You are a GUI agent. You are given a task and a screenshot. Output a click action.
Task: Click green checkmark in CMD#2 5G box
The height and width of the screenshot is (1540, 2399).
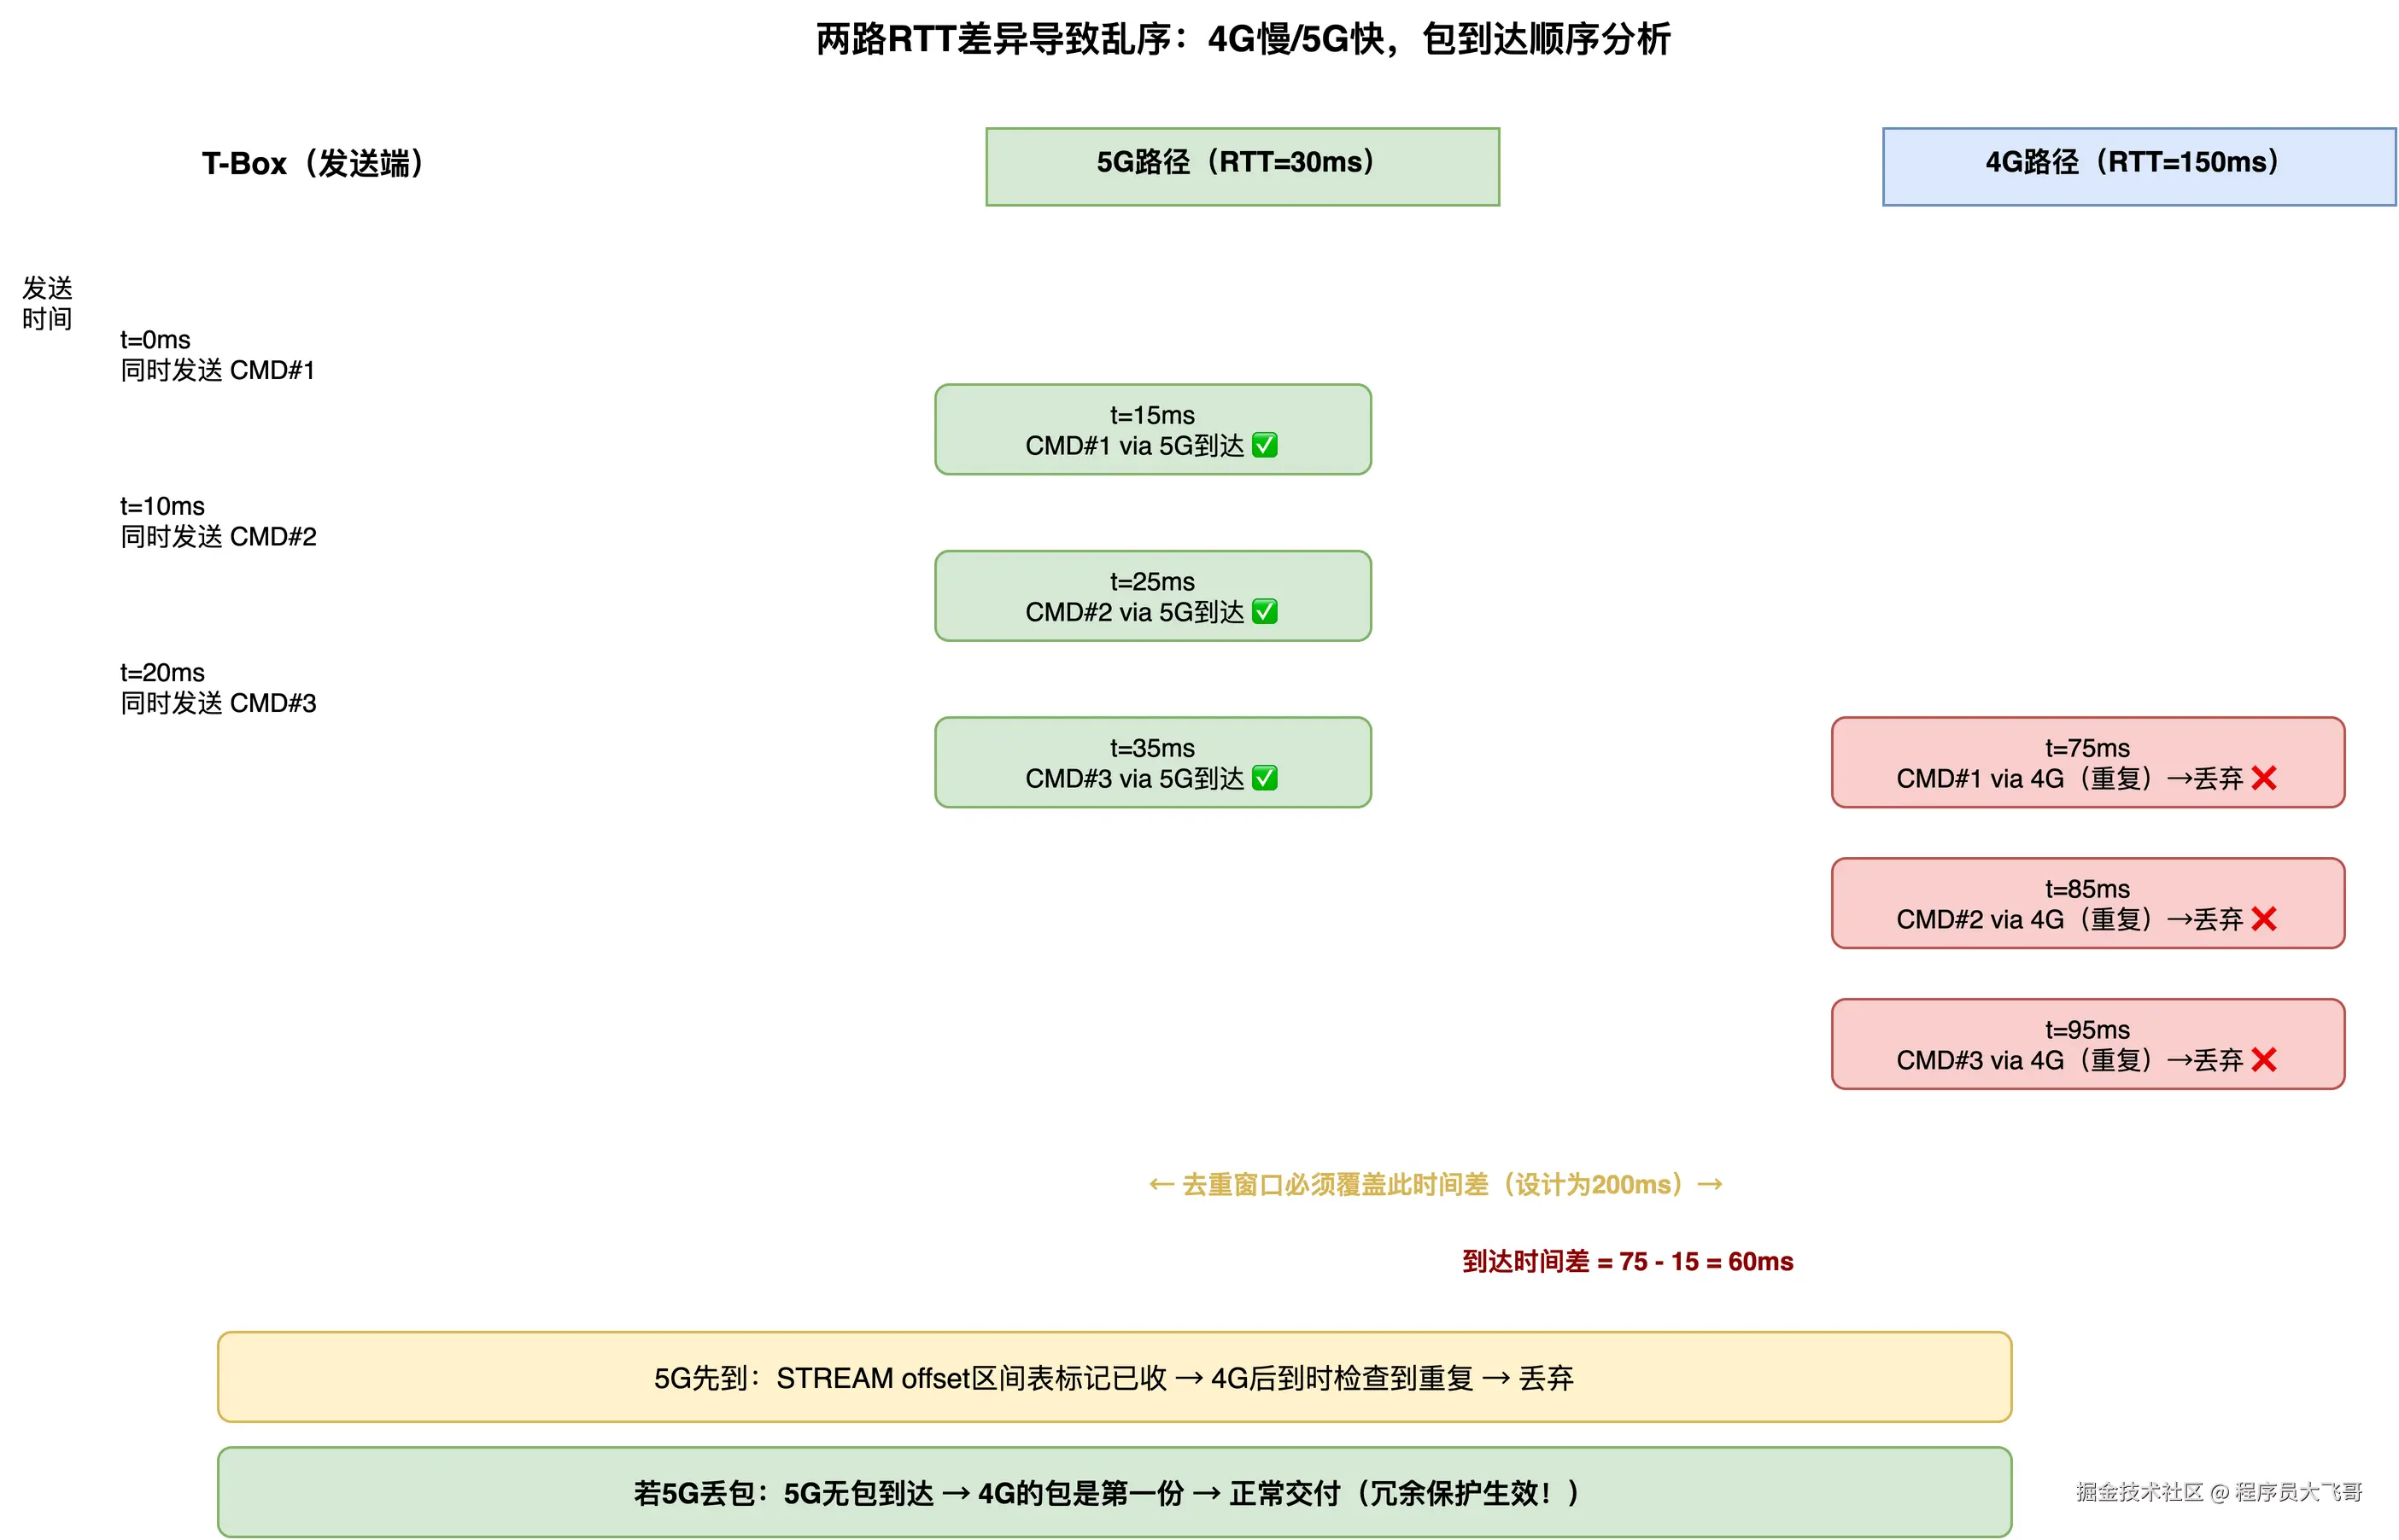pyautogui.click(x=1265, y=611)
